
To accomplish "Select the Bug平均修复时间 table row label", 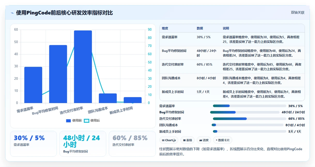I will click(x=174, y=51).
